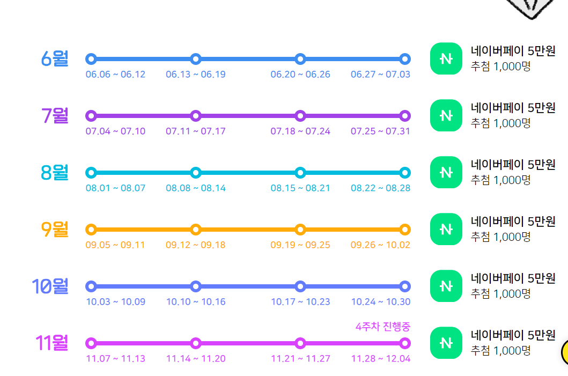This screenshot has width=568, height=376.
Task: Select the 07.11 ~ 07.17 week marker
Action: point(196,116)
